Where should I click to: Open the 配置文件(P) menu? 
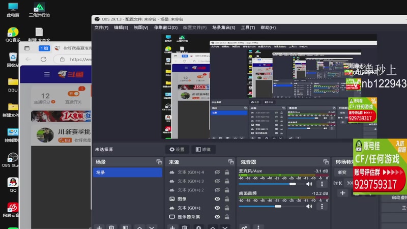click(x=195, y=27)
